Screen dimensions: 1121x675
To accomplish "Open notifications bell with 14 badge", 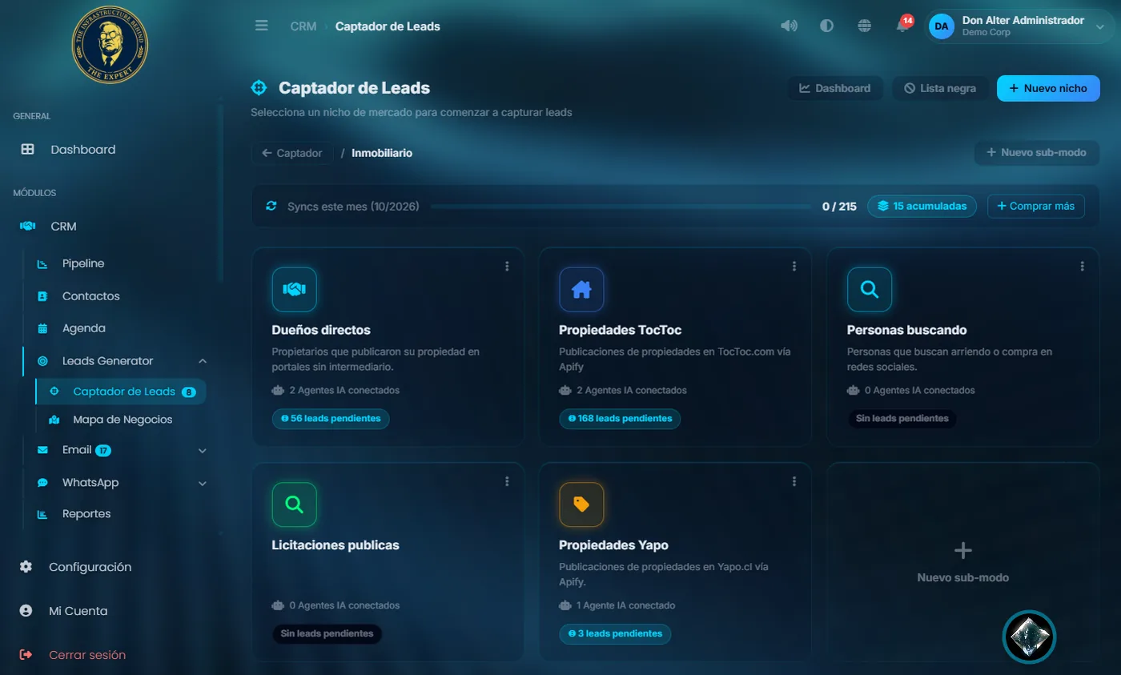I will coord(902,25).
